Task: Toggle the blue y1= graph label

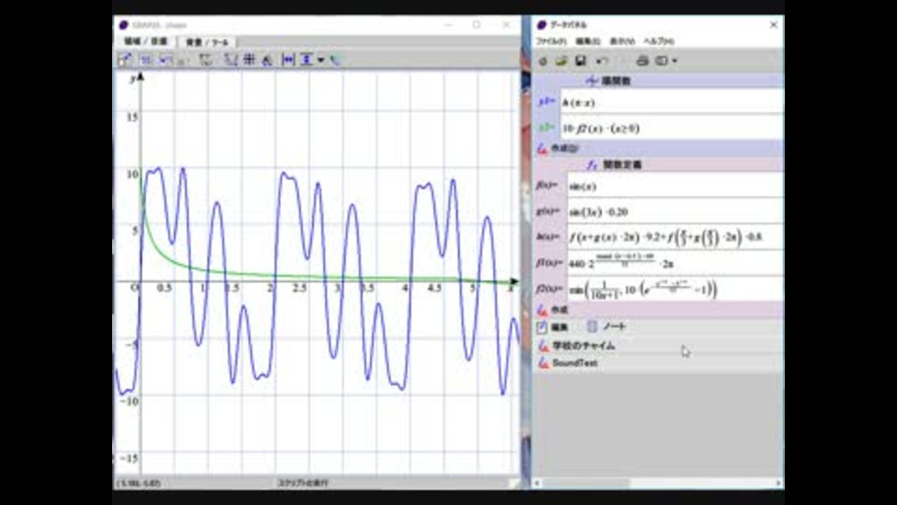Action: 547,101
